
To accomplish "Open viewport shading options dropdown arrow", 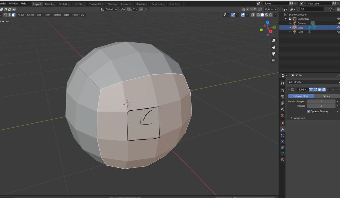I will pos(275,15).
